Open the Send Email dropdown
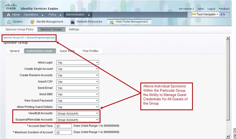236x139 pixels. (78, 88)
